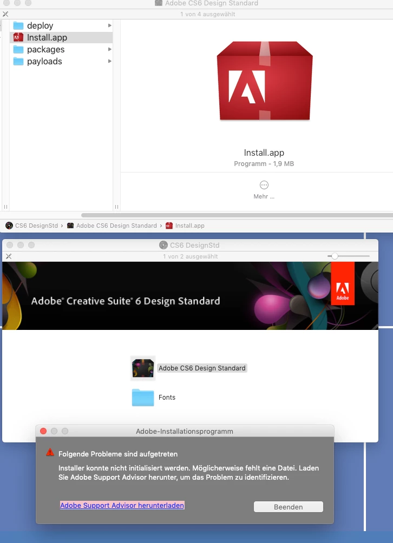Adjust the icon size slider in CS6 DesignStd

[x=335, y=256]
